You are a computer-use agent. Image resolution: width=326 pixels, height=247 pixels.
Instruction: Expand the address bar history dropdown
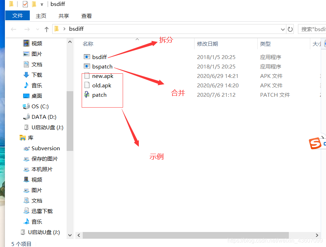(283, 29)
